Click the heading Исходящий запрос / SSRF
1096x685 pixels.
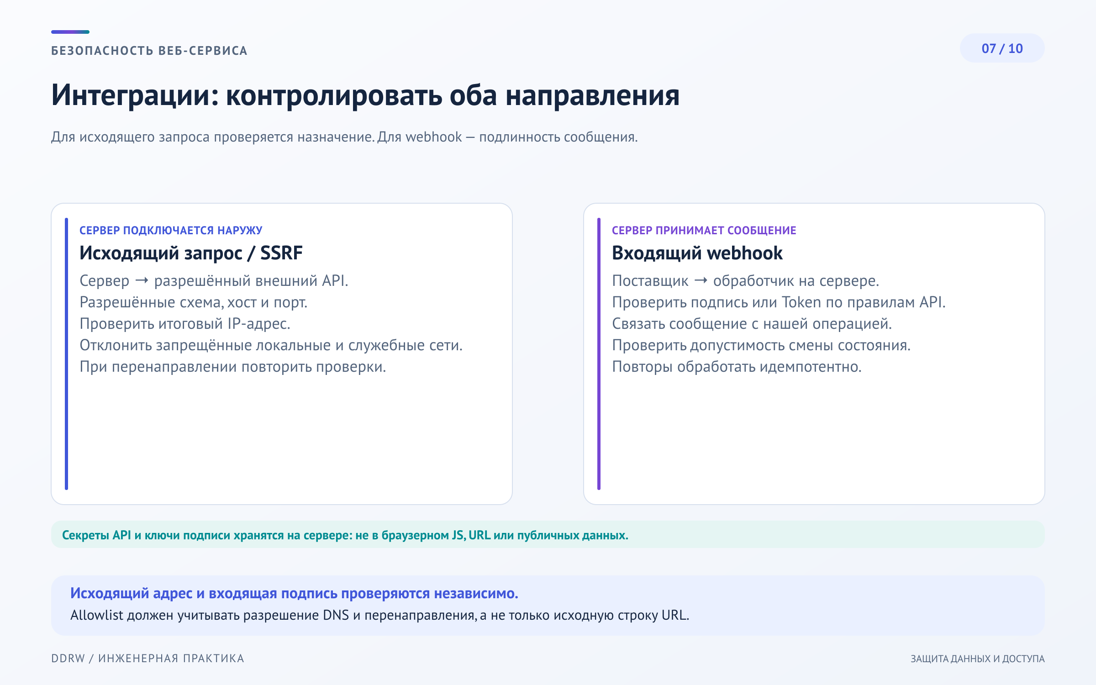pos(191,253)
